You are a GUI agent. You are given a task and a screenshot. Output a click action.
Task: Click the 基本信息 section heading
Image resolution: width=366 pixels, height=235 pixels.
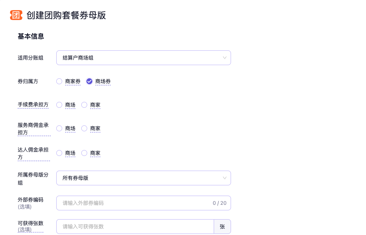click(x=31, y=36)
